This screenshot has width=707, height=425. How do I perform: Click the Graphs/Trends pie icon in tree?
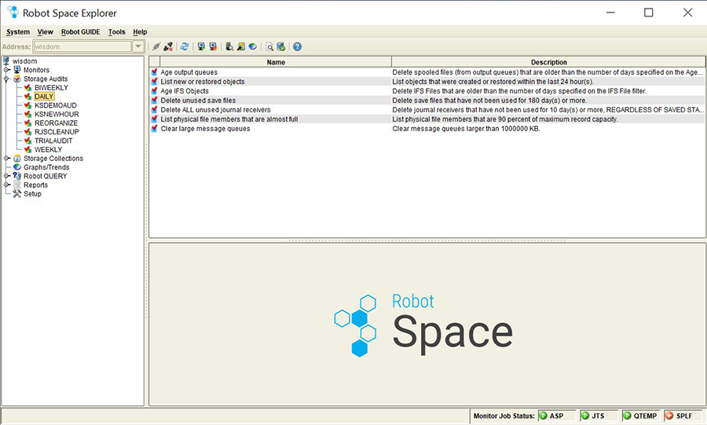point(17,167)
